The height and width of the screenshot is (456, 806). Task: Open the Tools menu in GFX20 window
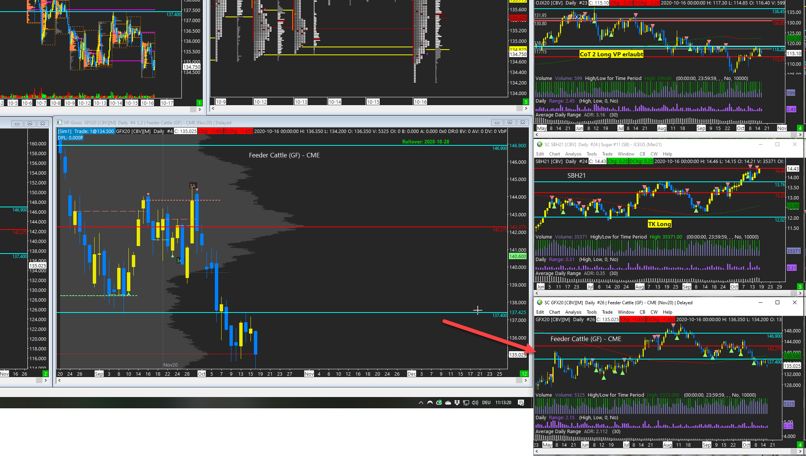point(592,312)
